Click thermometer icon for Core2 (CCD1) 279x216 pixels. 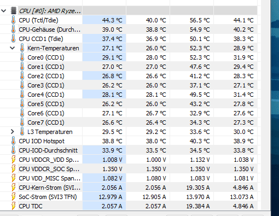tap(22, 76)
